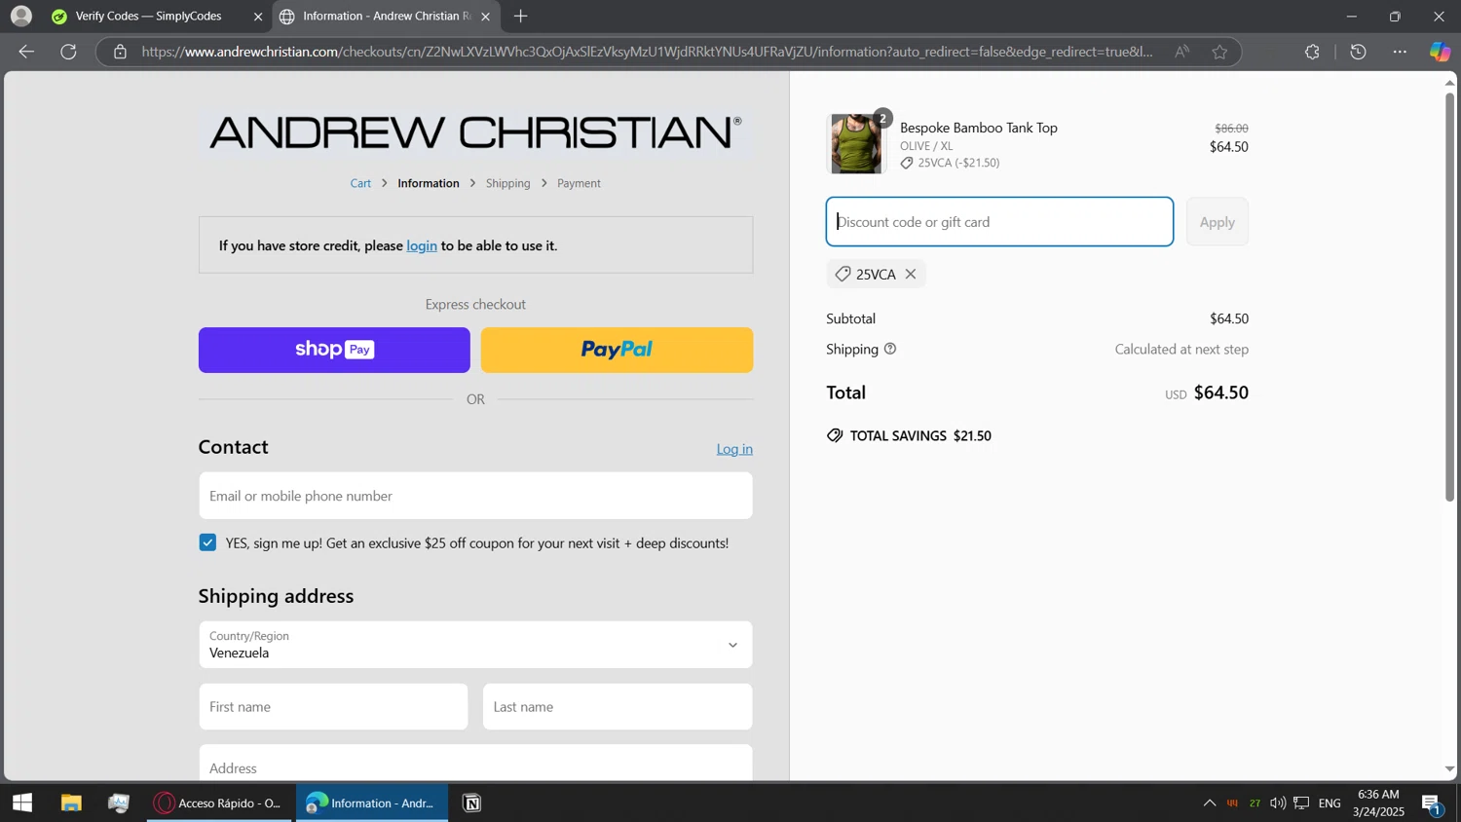Show shipping help tooltip icon

click(x=889, y=349)
